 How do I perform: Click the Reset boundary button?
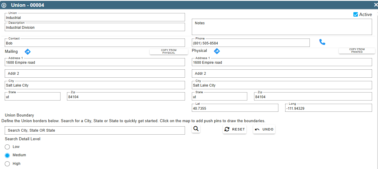tap(235, 129)
